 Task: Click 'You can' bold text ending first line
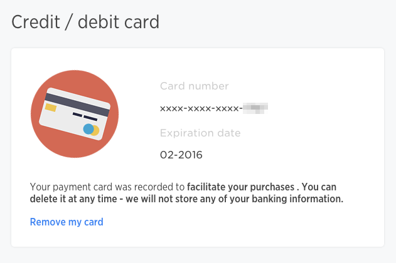(x=319, y=187)
